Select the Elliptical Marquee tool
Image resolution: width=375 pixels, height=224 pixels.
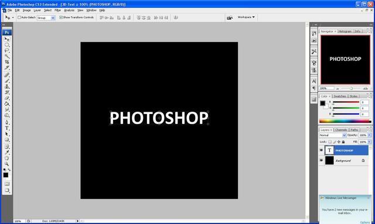7,45
